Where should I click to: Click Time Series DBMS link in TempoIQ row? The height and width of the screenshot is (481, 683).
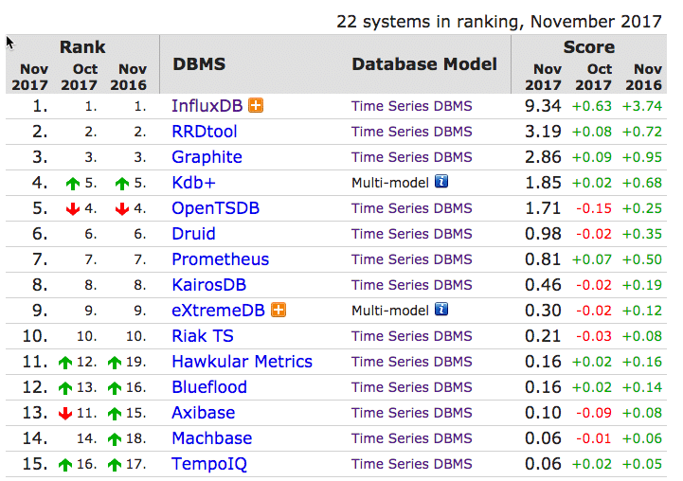[x=412, y=464]
